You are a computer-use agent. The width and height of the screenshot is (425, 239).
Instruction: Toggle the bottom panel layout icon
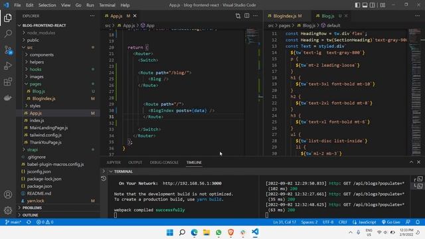point(365,5)
